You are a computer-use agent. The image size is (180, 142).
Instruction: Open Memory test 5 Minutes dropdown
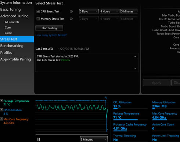click(x=129, y=19)
